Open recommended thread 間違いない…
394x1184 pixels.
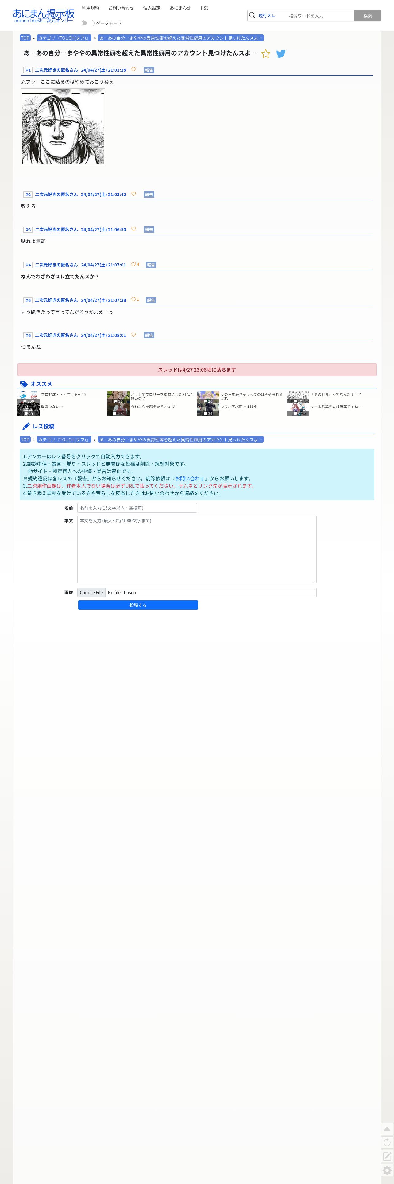coord(52,407)
